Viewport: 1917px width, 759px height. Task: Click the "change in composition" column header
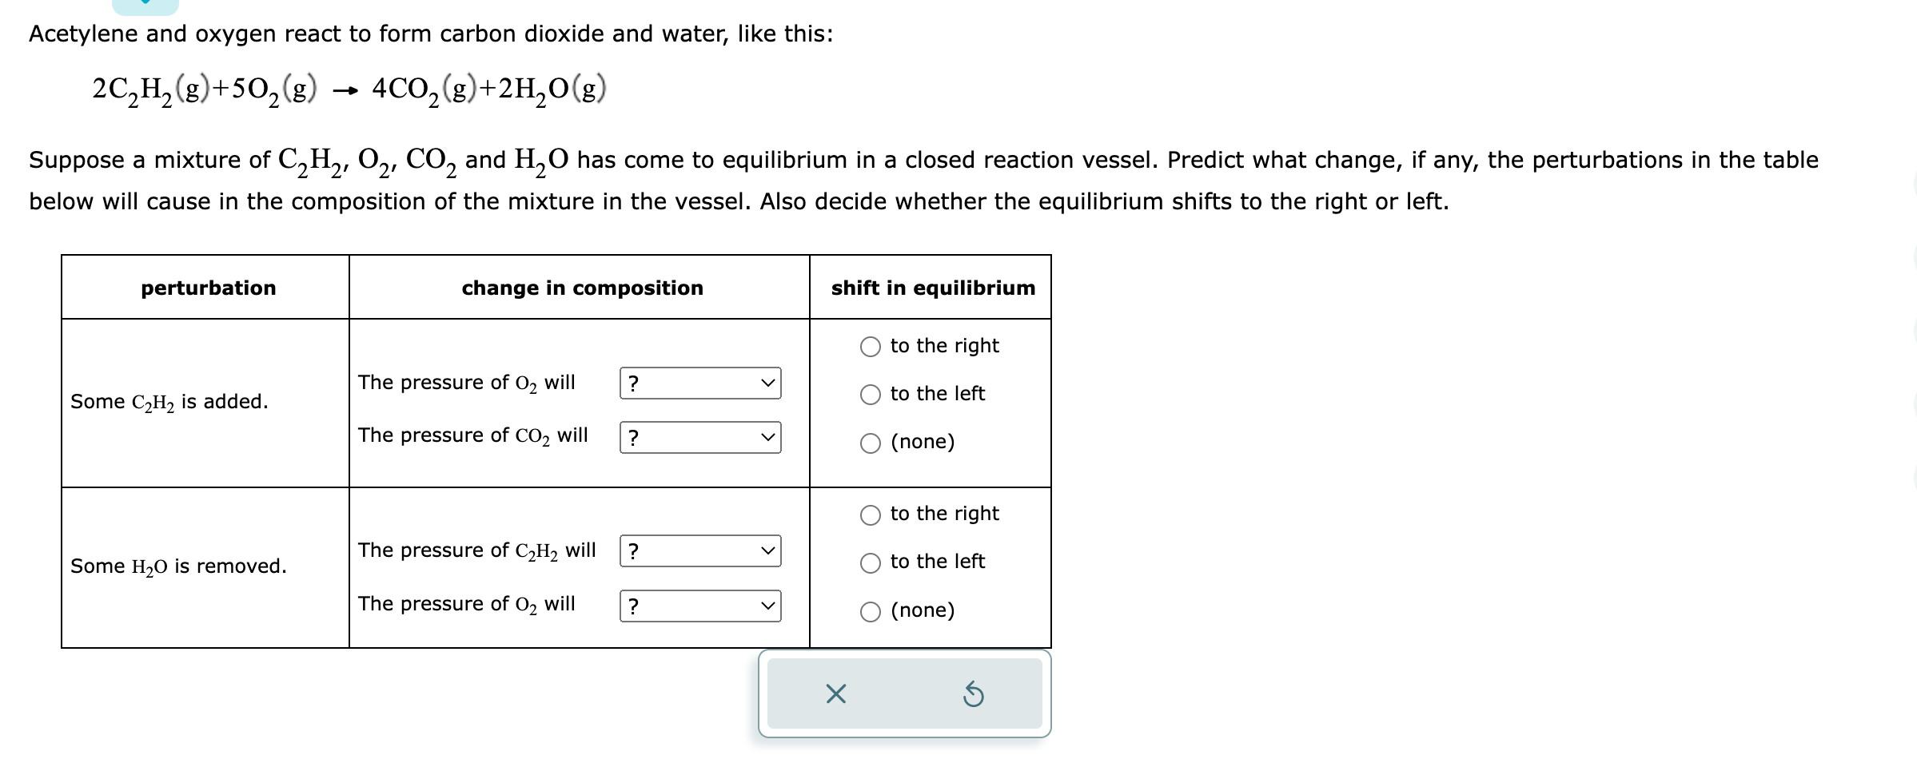tap(583, 288)
